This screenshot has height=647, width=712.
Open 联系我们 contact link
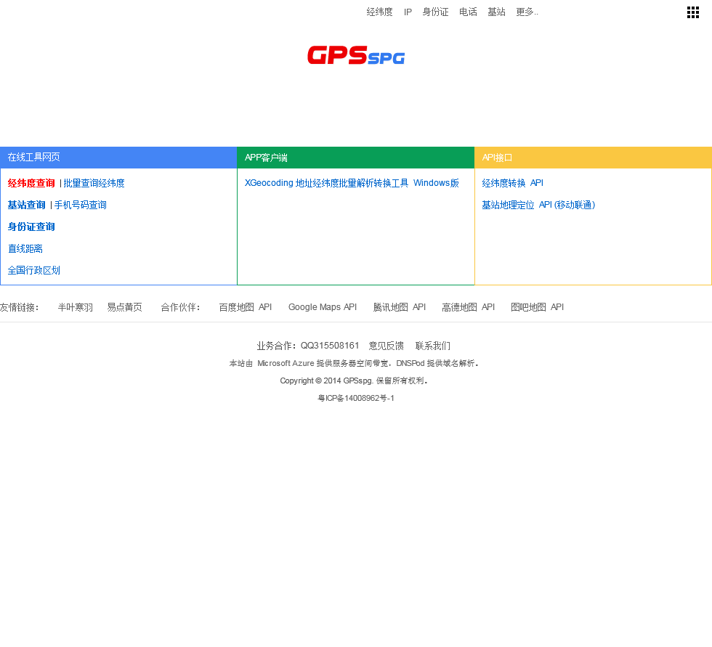point(433,346)
